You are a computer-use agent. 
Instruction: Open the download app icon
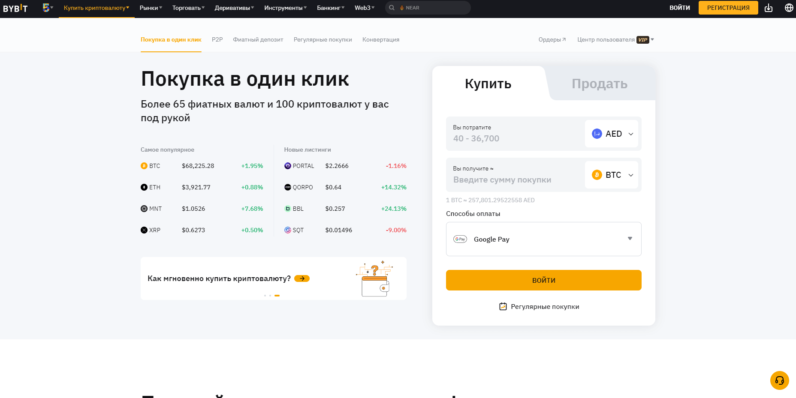coord(769,8)
